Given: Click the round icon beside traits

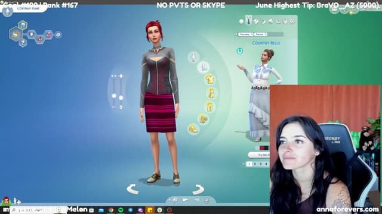Looking at the screenshot, I should pos(58,35).
